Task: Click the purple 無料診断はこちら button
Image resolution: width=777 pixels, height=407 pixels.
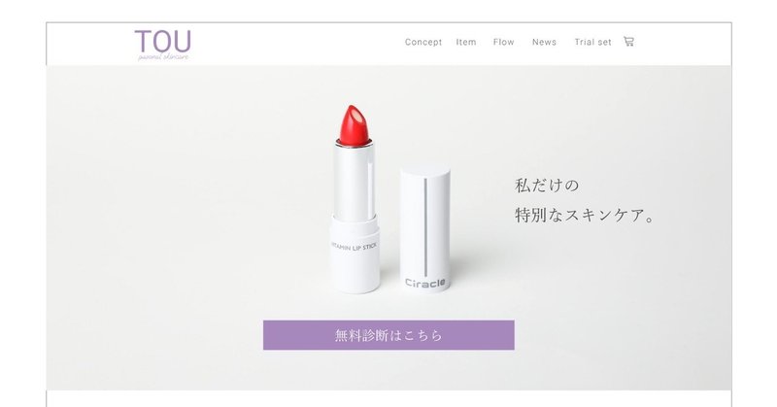Action: [388, 335]
